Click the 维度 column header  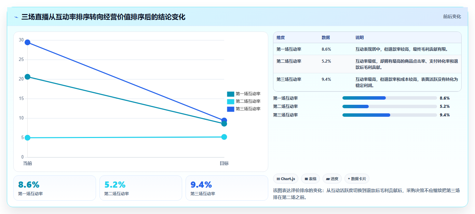tap(281, 38)
